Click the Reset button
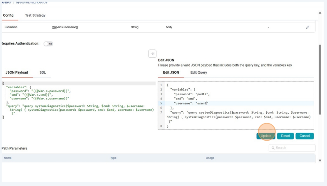 pos(285,136)
